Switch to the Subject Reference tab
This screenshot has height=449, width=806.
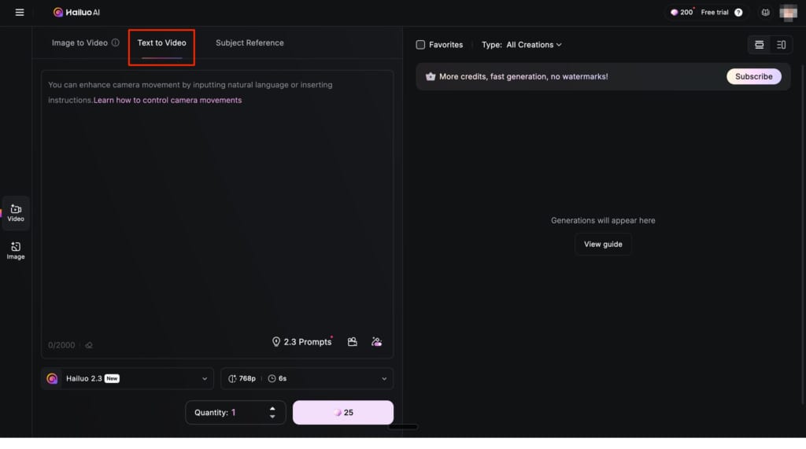(250, 42)
